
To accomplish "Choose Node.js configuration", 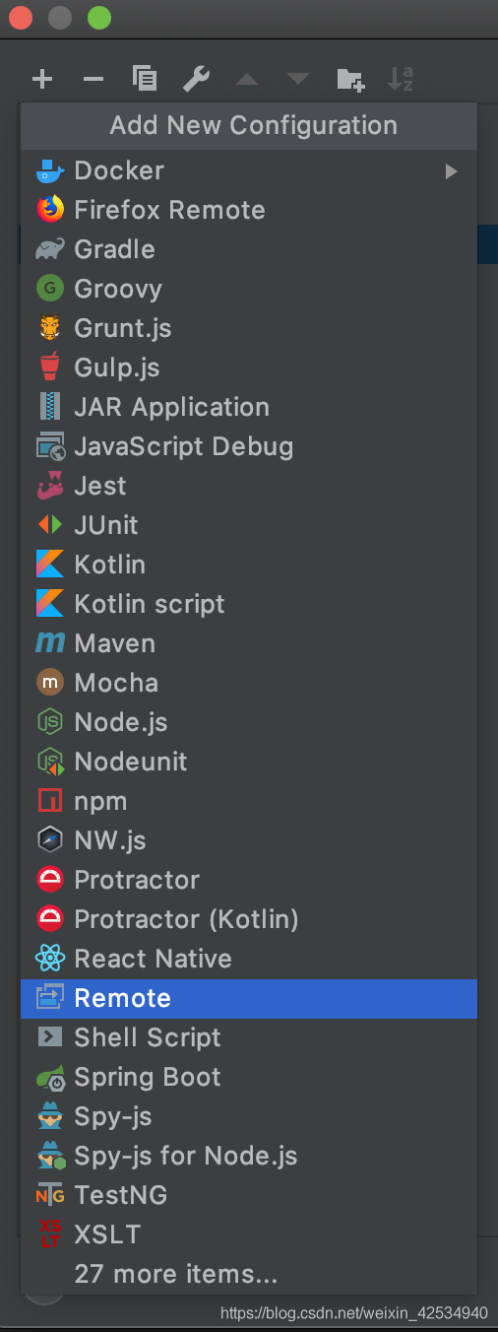I will point(249,722).
